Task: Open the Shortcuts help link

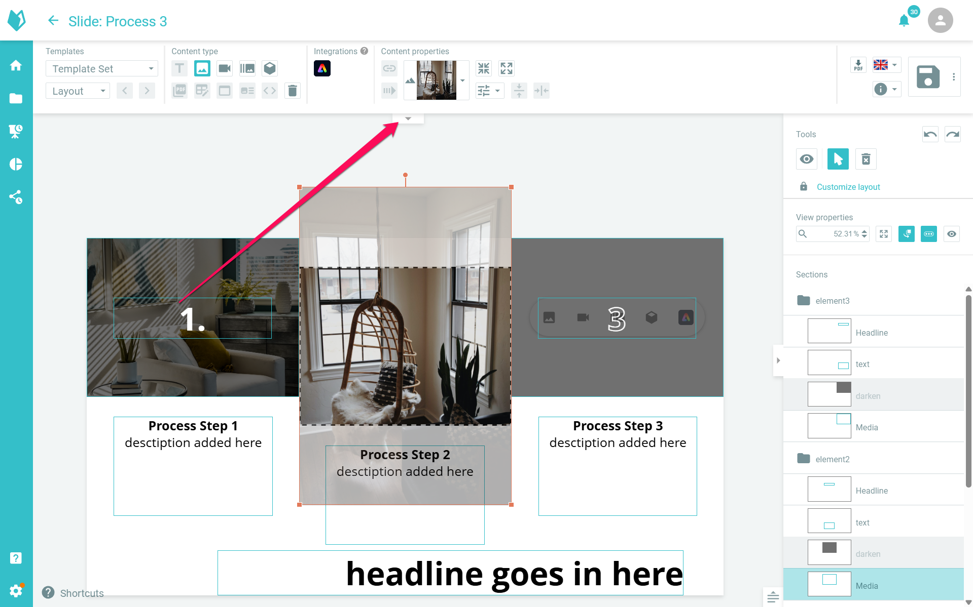Action: 82,593
